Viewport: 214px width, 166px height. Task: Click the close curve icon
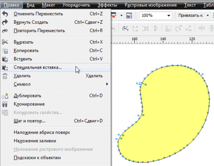click(x=155, y=28)
